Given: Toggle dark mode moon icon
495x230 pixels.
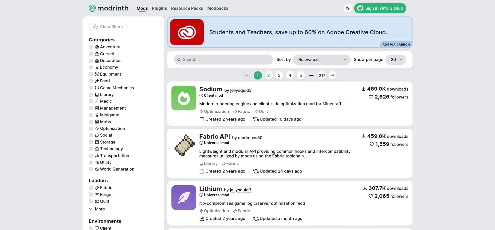Looking at the screenshot, I should click(348, 8).
